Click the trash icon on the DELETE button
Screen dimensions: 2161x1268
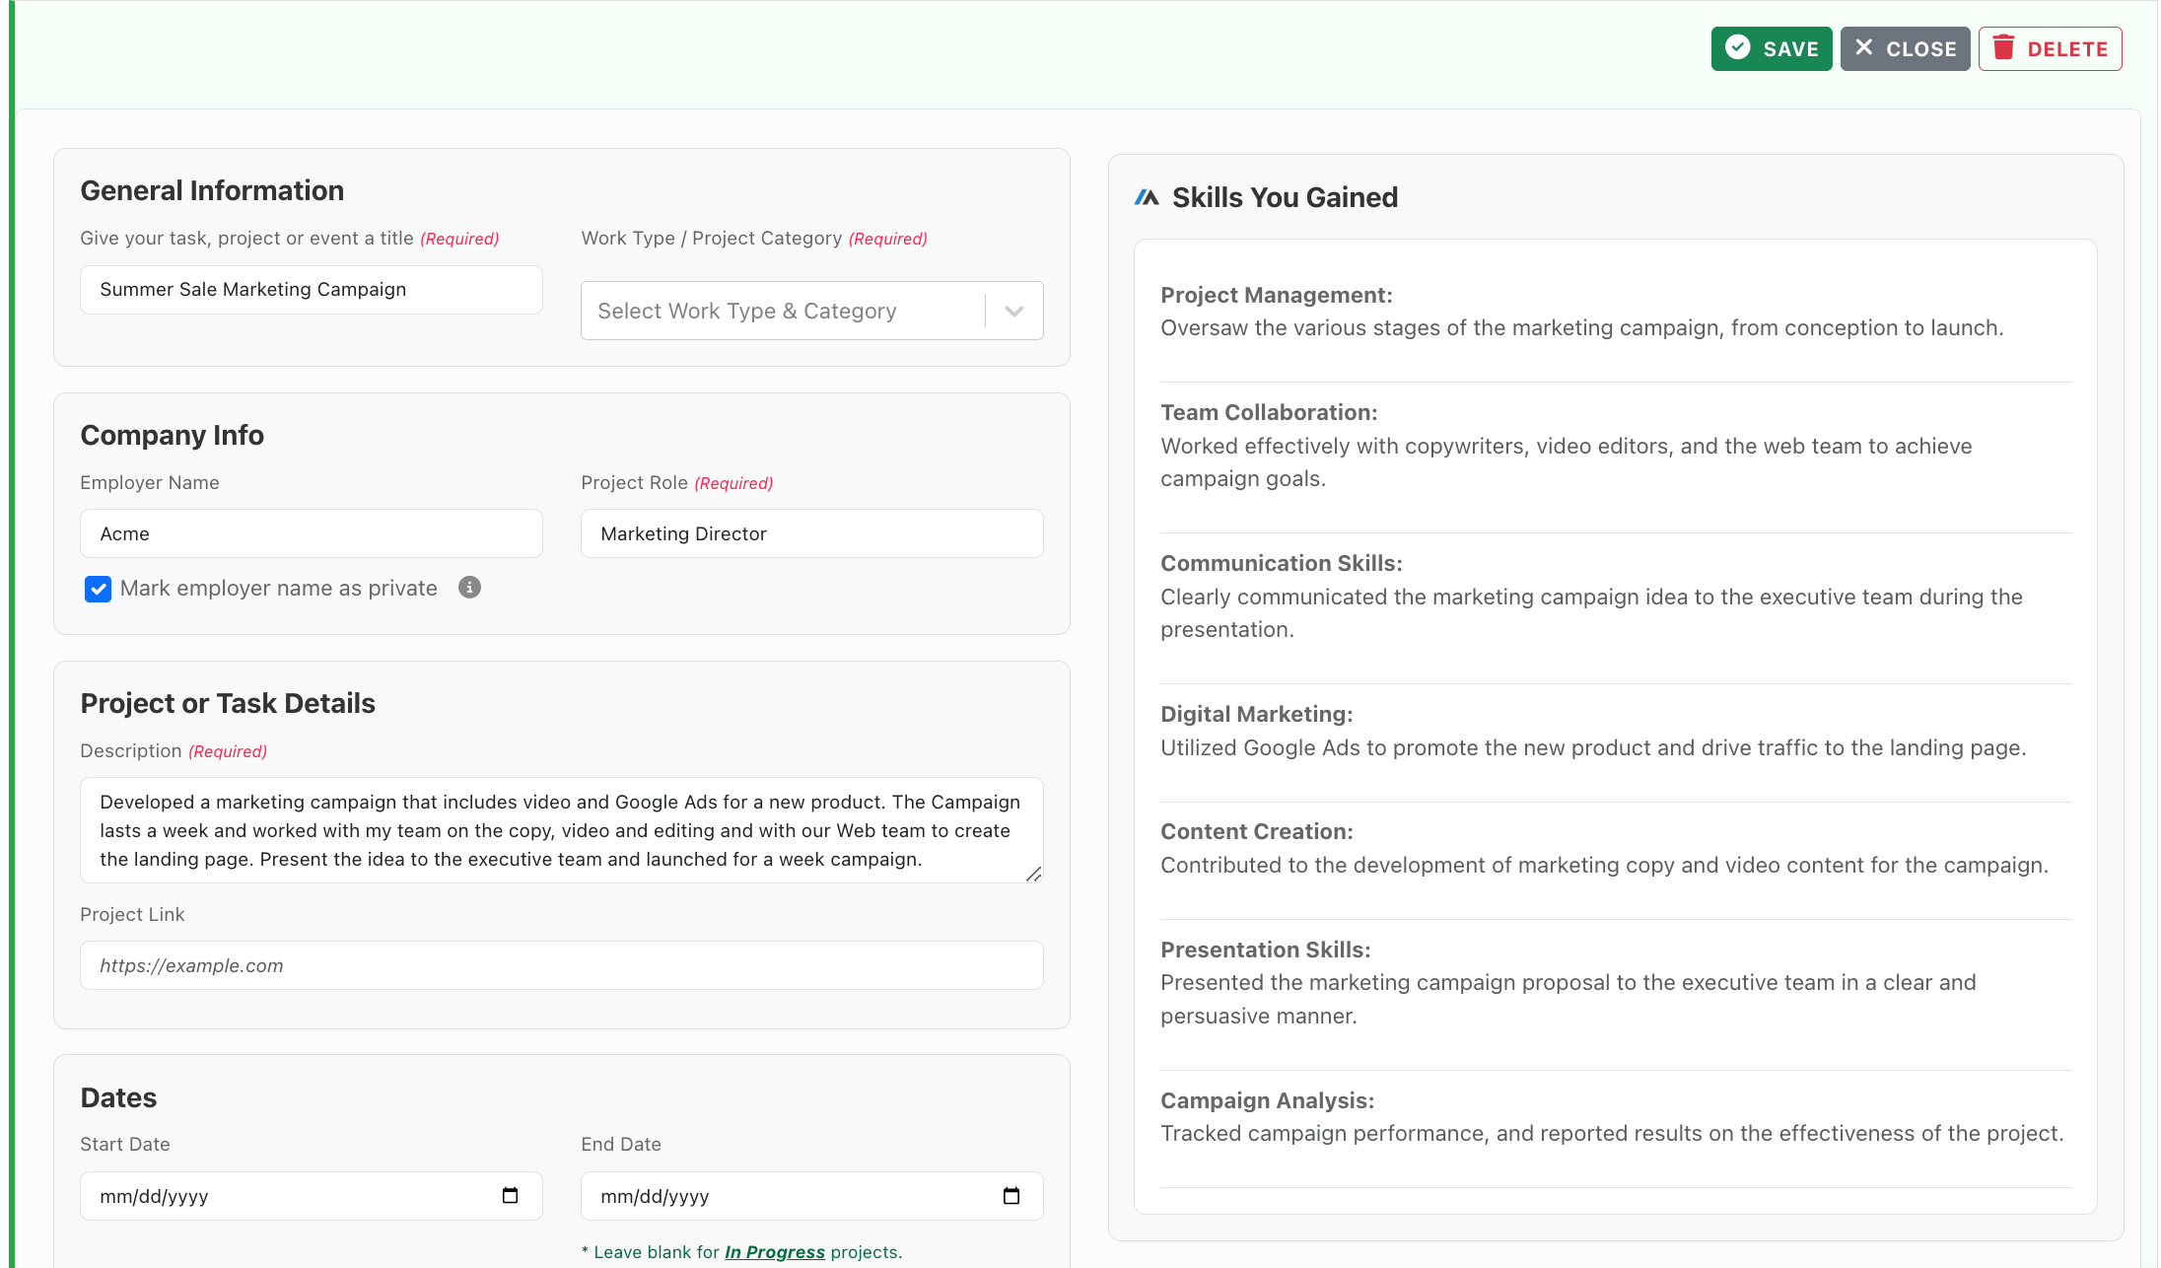(x=2004, y=47)
